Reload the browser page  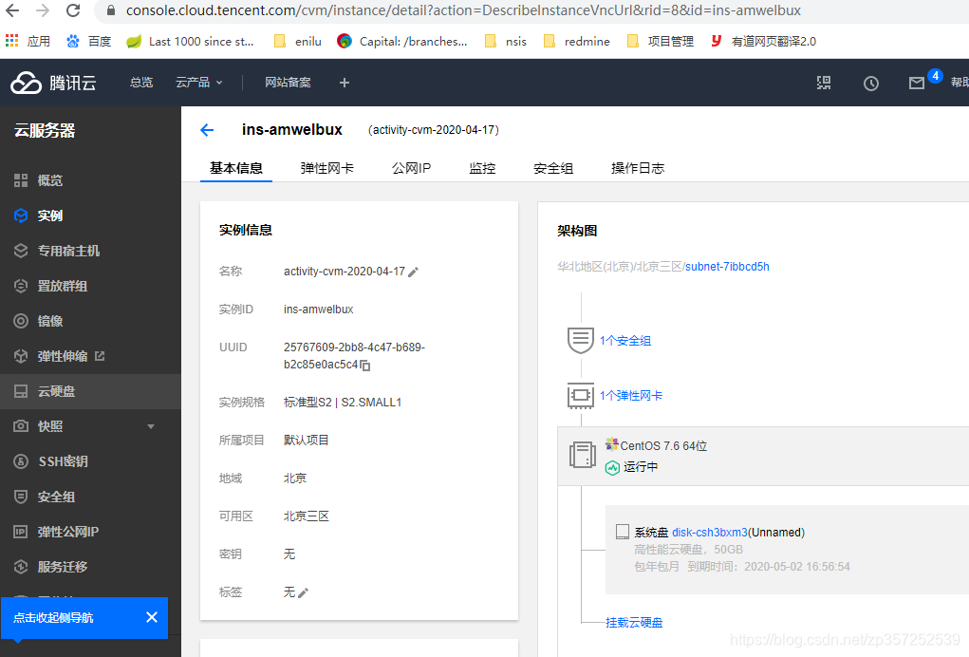(73, 10)
